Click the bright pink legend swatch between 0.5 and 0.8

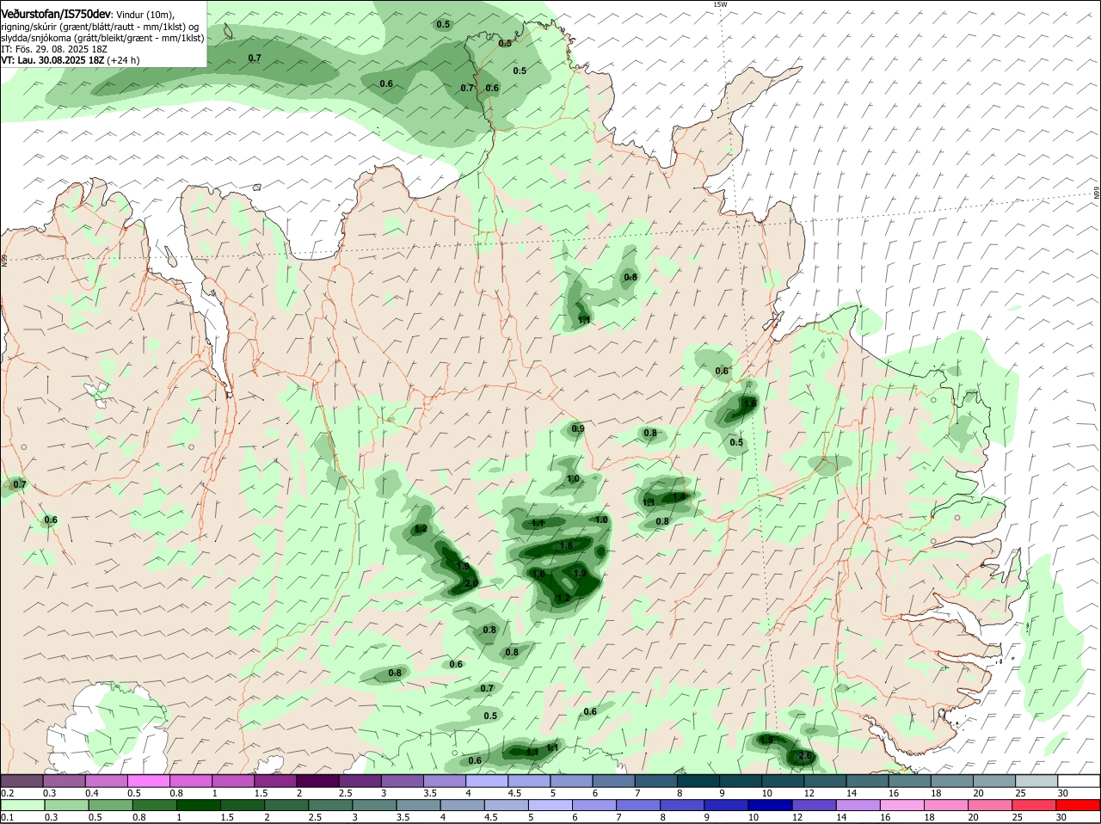(x=149, y=780)
